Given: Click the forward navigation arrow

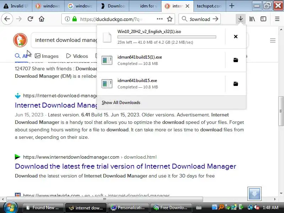Looking at the screenshot, I should click(19, 19).
